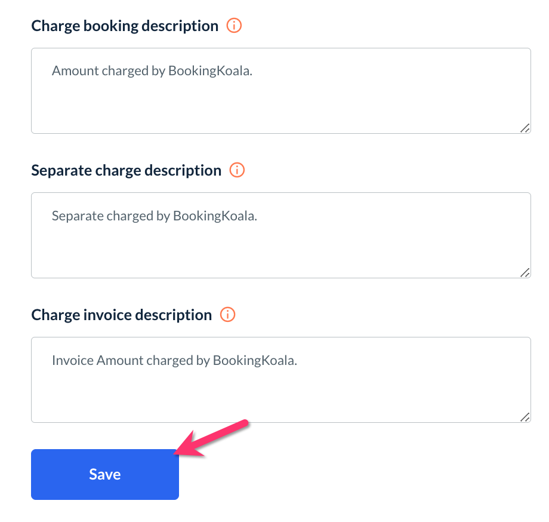The width and height of the screenshot is (549, 522).
Task: Click the resize corner of the invoice description box
Action: tap(525, 417)
